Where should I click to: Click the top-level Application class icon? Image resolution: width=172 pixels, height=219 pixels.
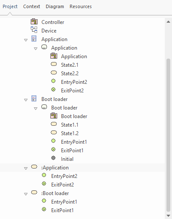(x=34, y=38)
